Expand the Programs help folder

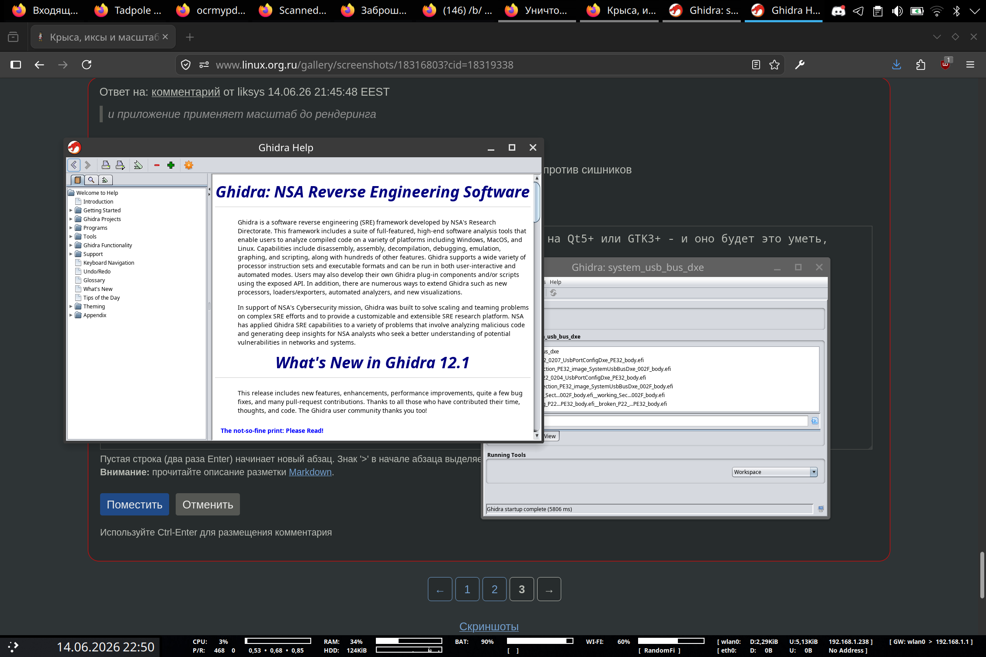pos(71,228)
